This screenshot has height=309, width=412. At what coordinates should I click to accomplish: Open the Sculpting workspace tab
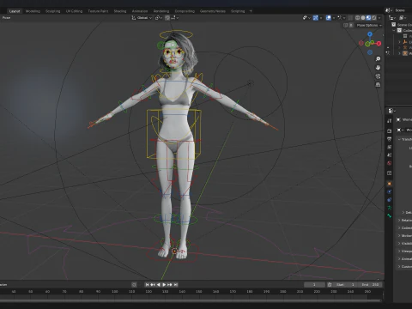53,11
